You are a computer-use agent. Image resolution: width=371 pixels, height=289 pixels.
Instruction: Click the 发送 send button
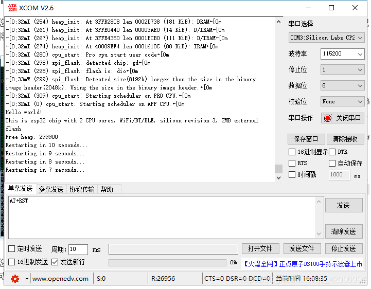(344, 205)
